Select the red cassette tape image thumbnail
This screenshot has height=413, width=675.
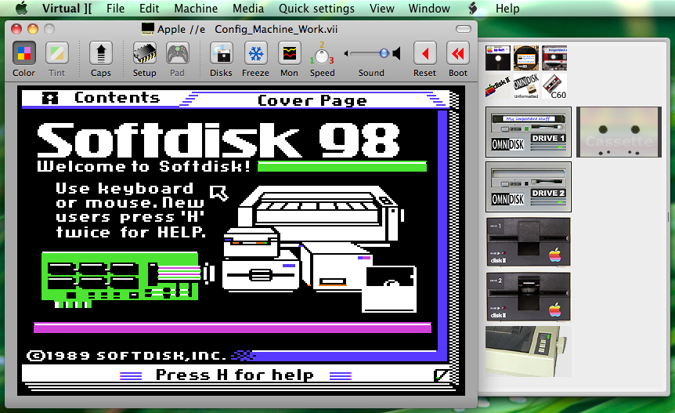[x=554, y=58]
